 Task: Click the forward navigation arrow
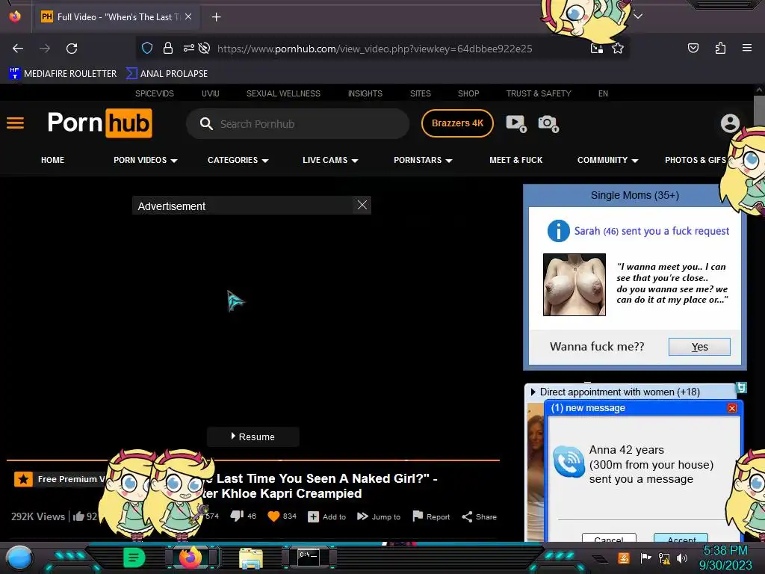click(45, 49)
